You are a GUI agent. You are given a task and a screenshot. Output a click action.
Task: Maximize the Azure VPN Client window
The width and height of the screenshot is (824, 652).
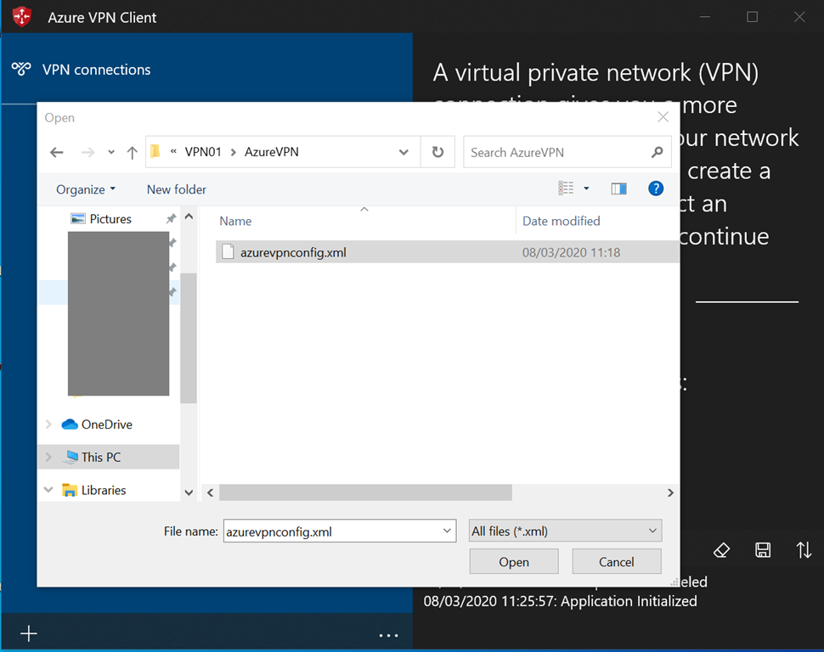pos(753,17)
